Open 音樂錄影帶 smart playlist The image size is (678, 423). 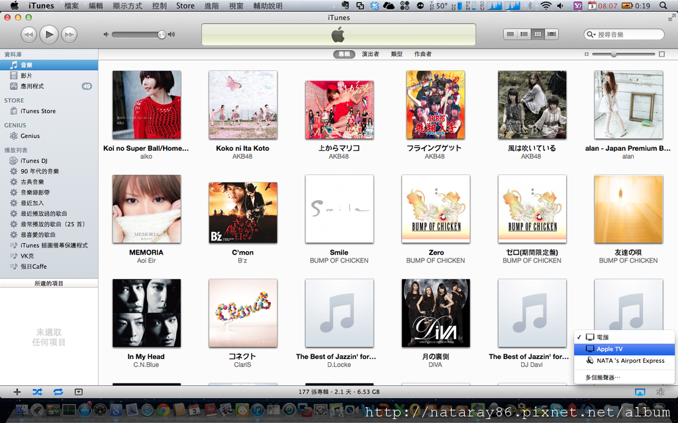(x=49, y=192)
